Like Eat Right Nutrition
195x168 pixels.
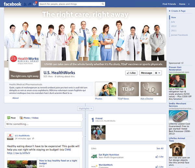(160, 157)
